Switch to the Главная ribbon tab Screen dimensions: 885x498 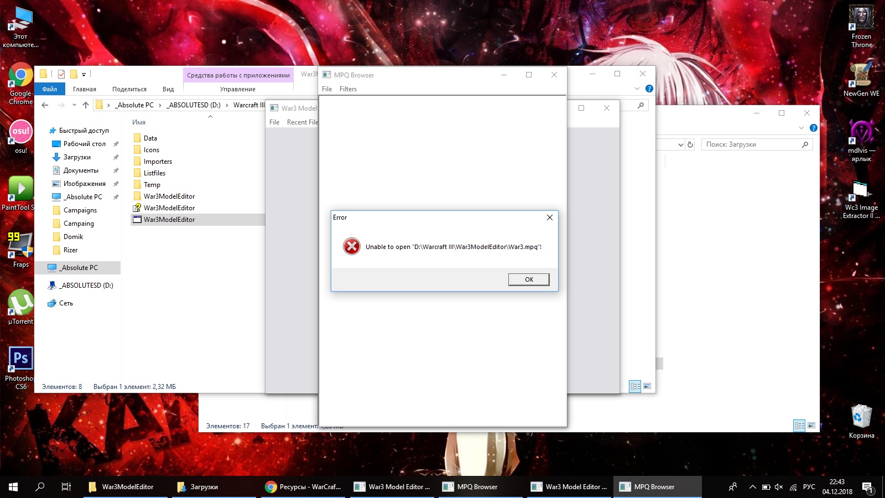point(85,89)
